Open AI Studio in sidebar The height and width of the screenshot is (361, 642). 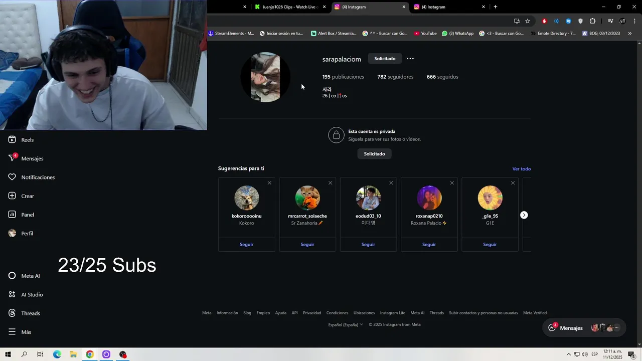point(26,295)
